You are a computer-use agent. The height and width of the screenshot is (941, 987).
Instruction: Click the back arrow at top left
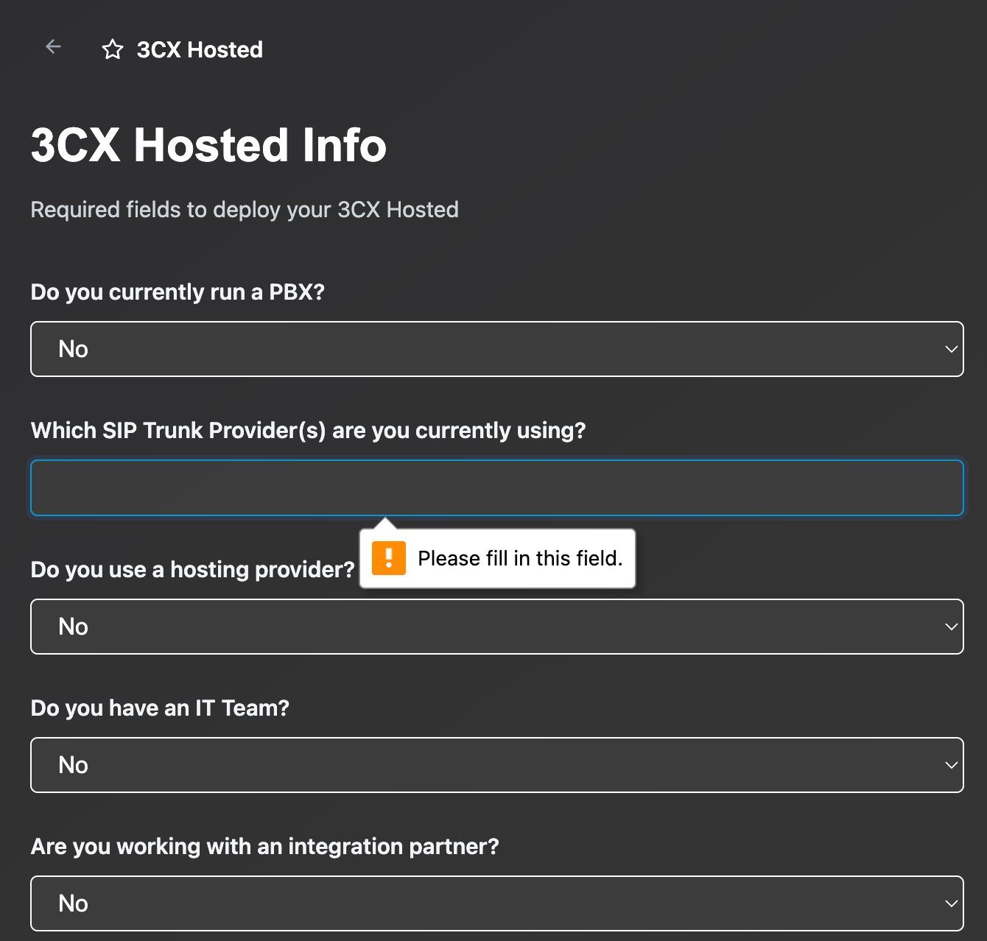52,46
